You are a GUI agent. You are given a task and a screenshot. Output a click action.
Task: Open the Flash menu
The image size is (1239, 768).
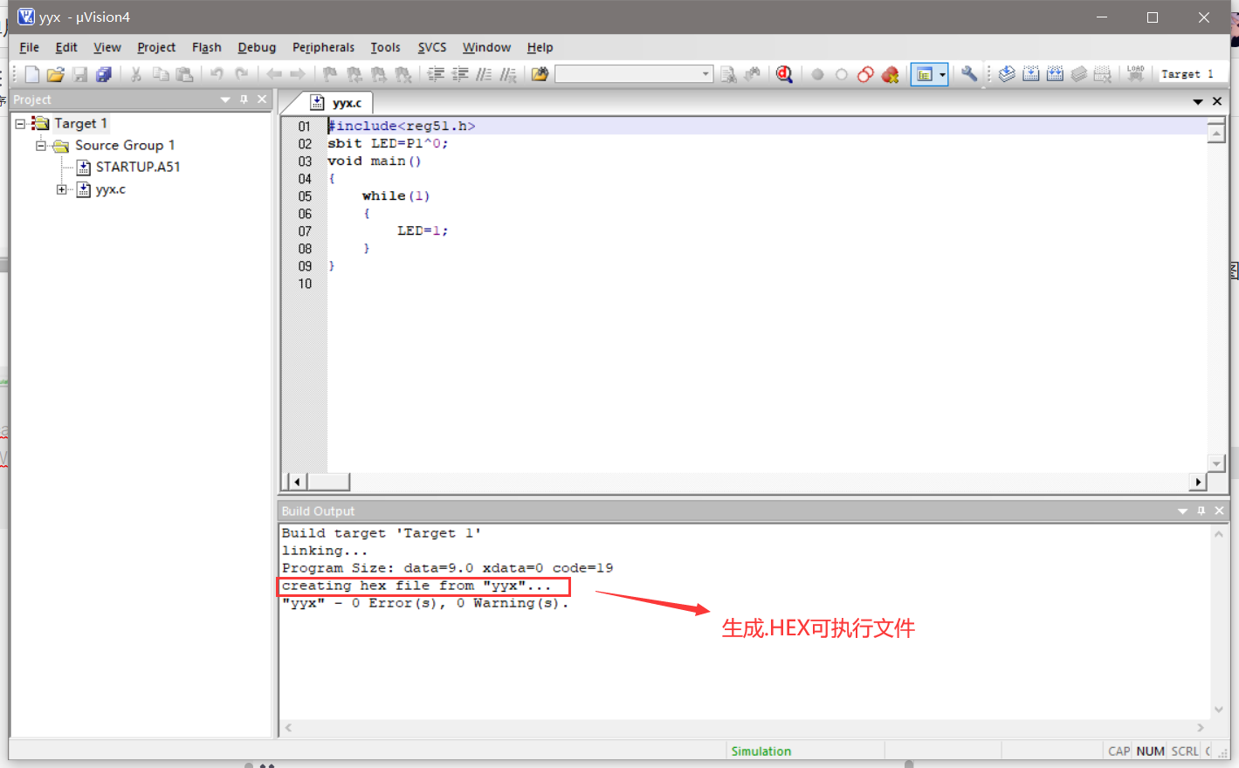pos(207,47)
